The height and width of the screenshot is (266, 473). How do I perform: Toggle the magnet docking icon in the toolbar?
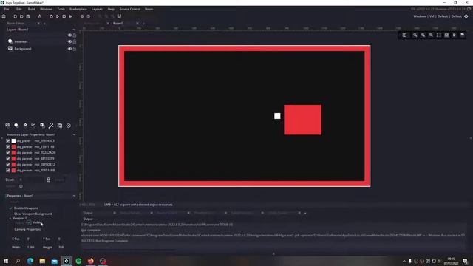[x=119, y=16]
